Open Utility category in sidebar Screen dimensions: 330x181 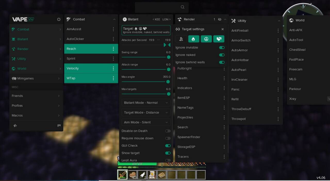(36, 59)
